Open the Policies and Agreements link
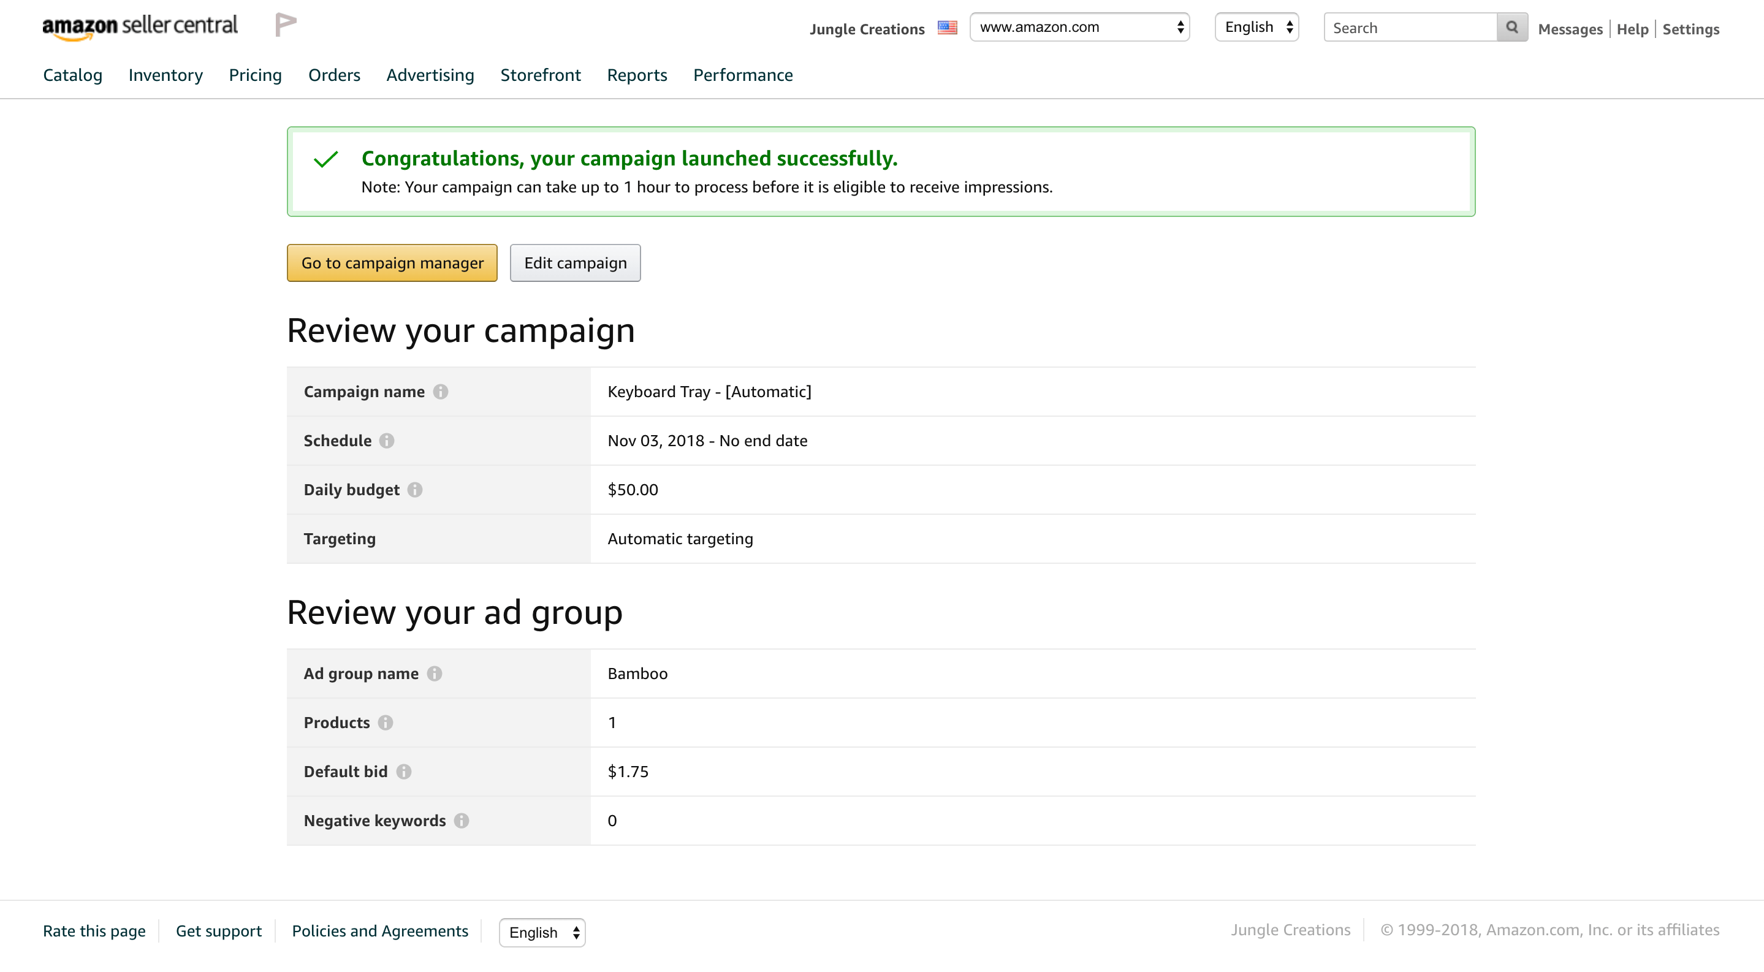This screenshot has height=972, width=1764. pos(380,931)
